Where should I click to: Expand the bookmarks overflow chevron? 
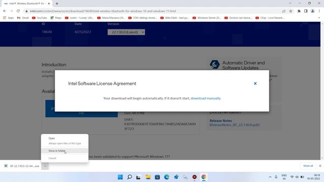pyautogui.click(x=319, y=18)
